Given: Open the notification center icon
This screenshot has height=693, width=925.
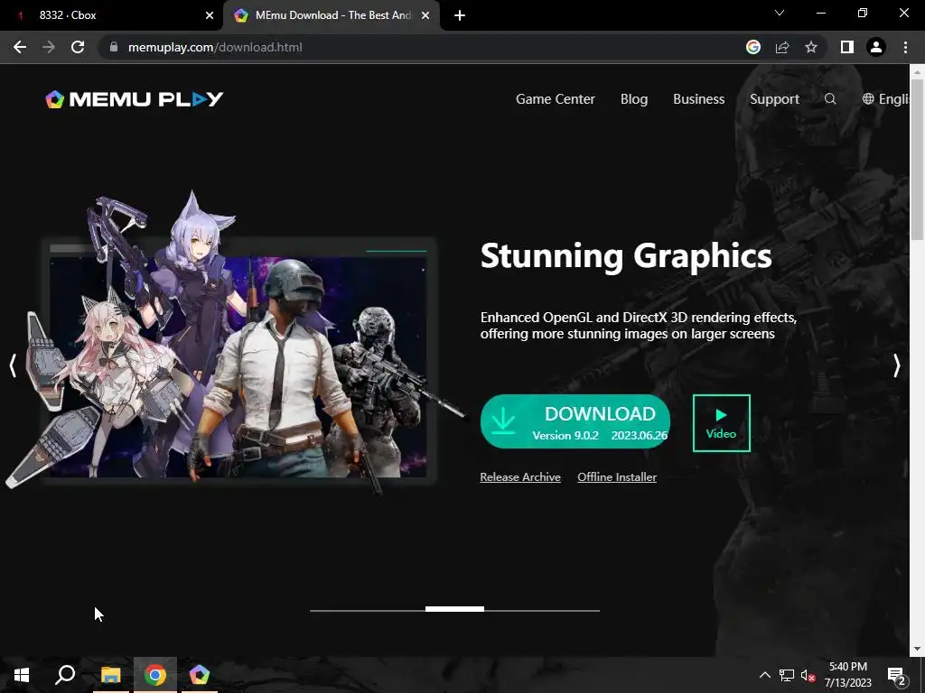Looking at the screenshot, I should pos(897,675).
